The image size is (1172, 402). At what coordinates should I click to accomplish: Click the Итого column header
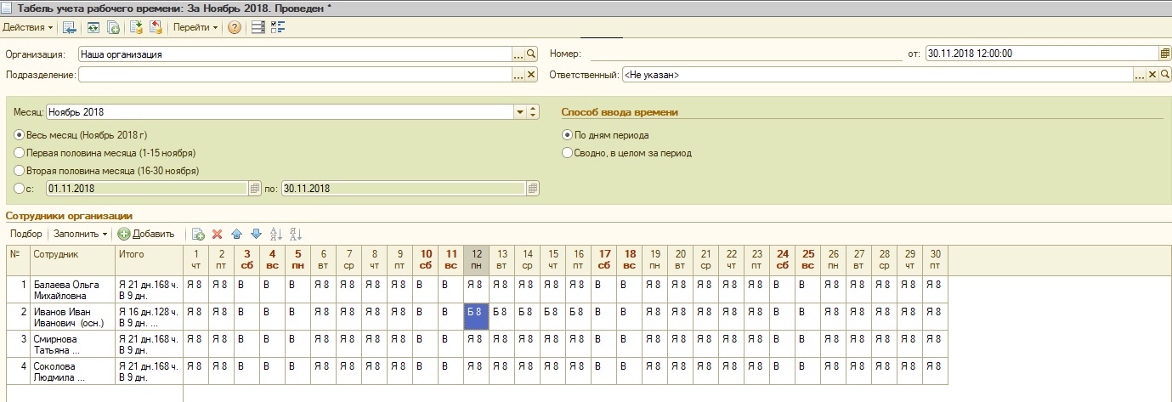pyautogui.click(x=149, y=259)
